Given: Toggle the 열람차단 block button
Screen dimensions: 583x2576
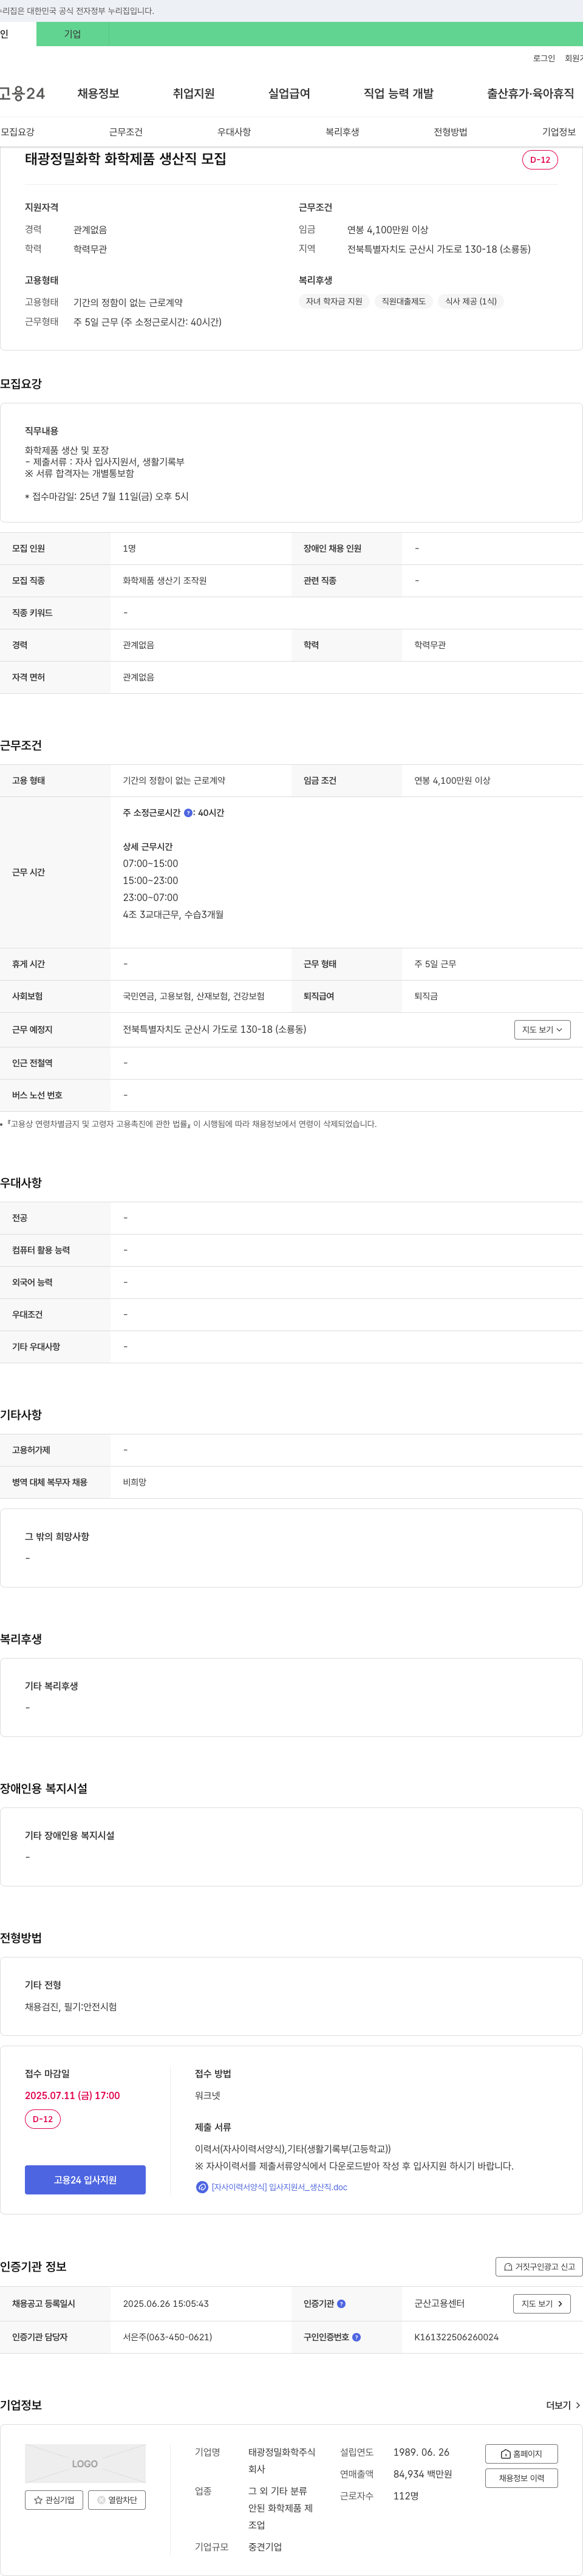Looking at the screenshot, I should coord(117,2499).
